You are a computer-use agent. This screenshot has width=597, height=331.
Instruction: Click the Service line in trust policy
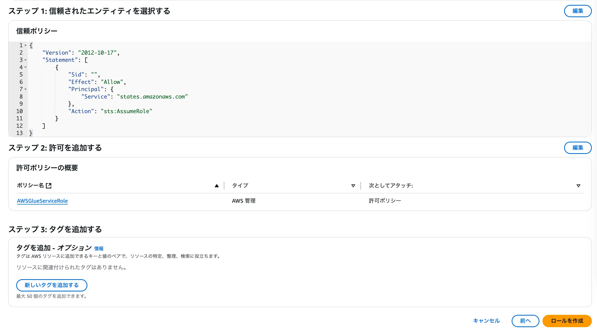[x=134, y=97]
